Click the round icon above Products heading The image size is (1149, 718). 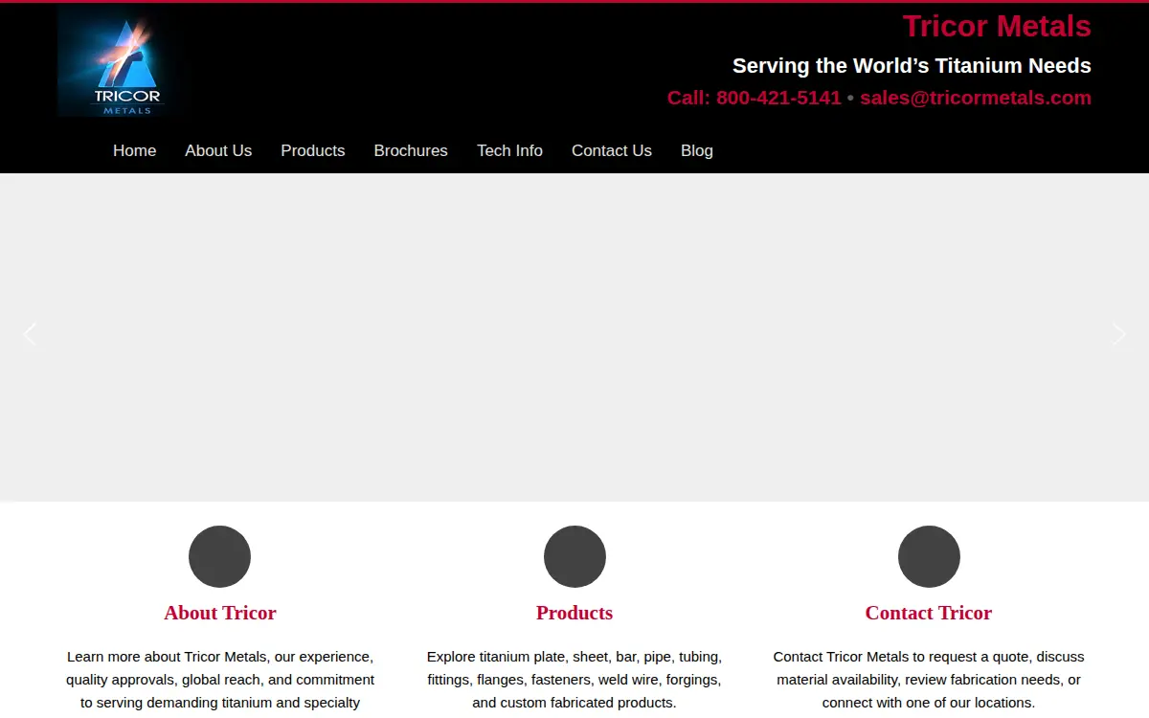click(x=574, y=556)
